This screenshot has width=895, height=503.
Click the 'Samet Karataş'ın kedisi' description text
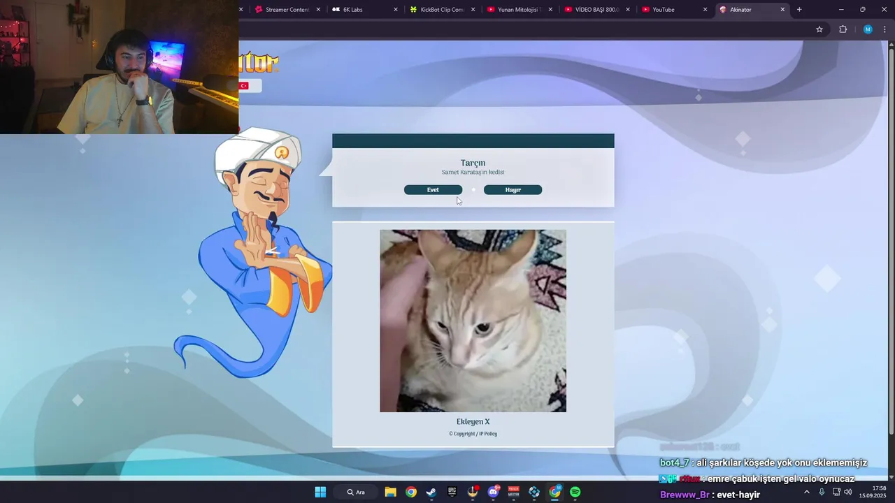(x=473, y=173)
